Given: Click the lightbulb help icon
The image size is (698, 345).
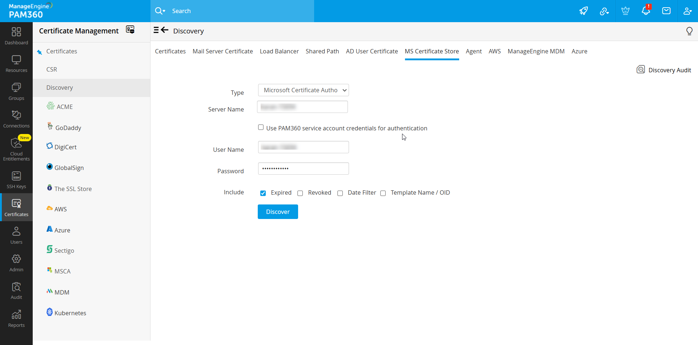Looking at the screenshot, I should point(689,31).
